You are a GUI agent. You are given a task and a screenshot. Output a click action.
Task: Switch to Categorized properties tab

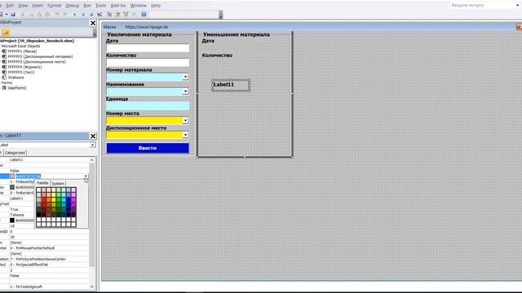pyautogui.click(x=15, y=153)
